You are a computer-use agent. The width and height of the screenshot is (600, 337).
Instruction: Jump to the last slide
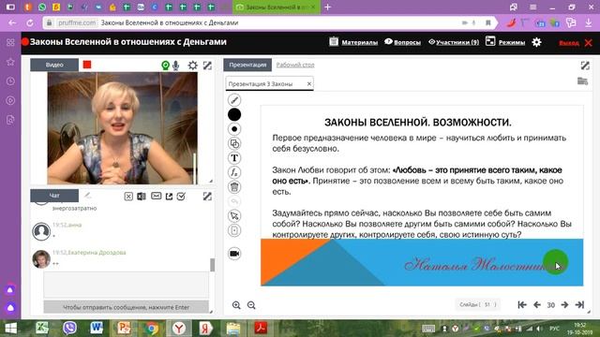coord(579,304)
